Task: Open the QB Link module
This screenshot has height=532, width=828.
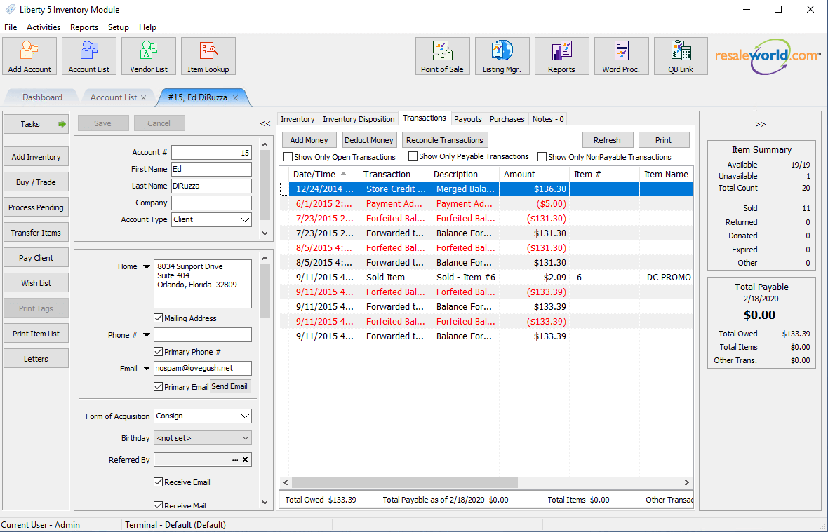Action: pyautogui.click(x=681, y=56)
